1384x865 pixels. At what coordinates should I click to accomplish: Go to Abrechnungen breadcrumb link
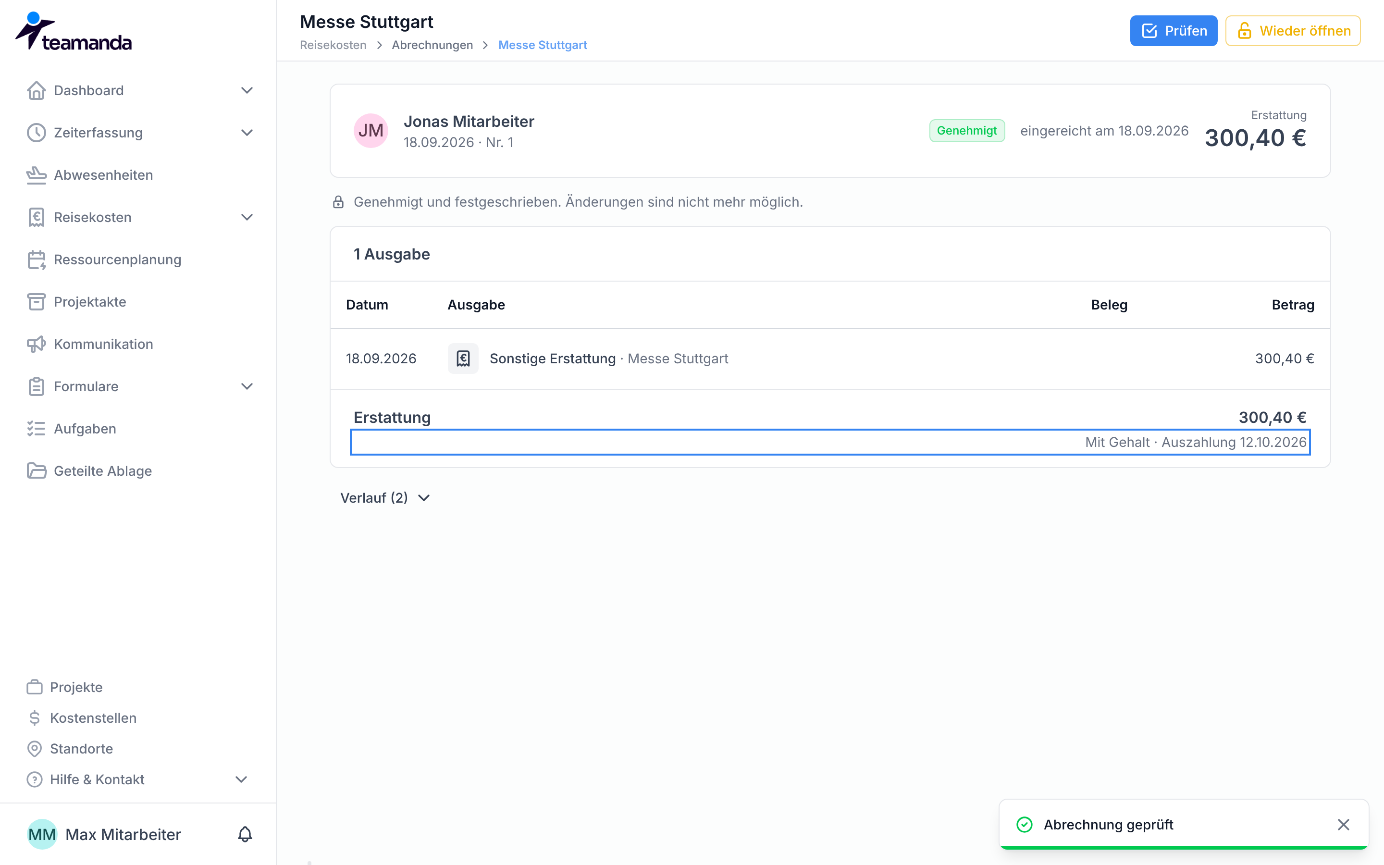432,45
